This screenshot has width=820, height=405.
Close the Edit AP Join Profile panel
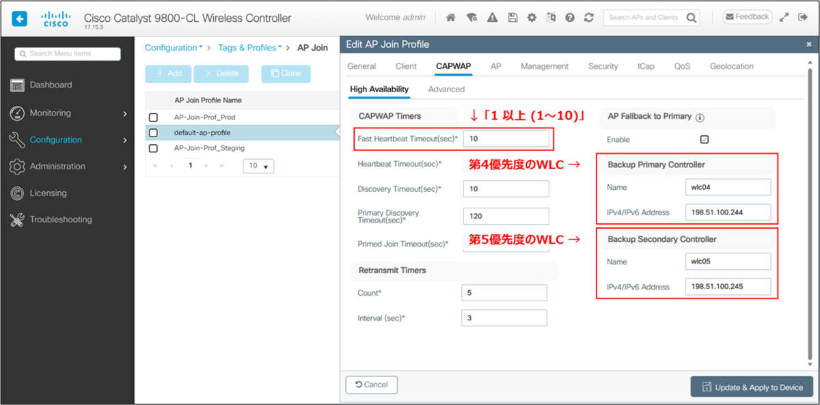809,44
